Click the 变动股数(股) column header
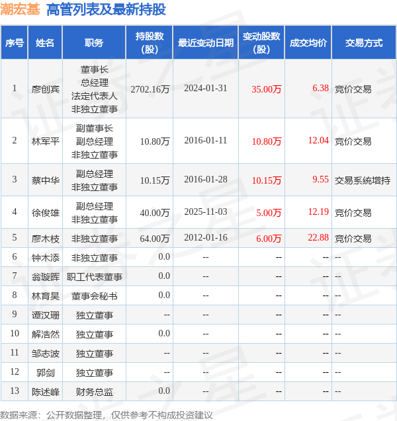 (261, 43)
